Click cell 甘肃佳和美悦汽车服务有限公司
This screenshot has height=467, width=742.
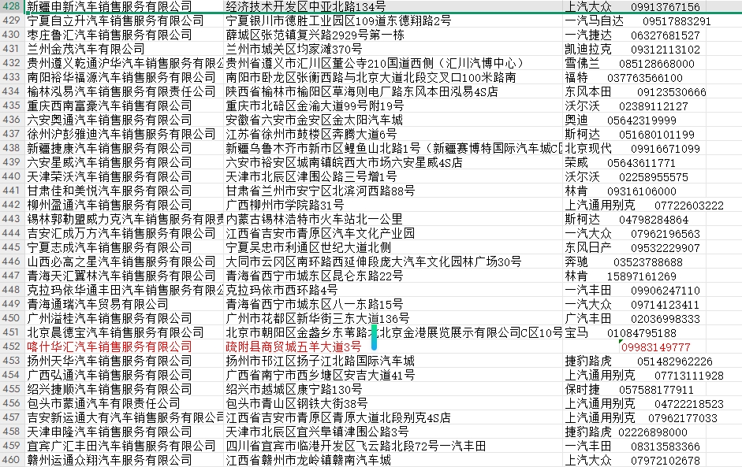pos(110,191)
